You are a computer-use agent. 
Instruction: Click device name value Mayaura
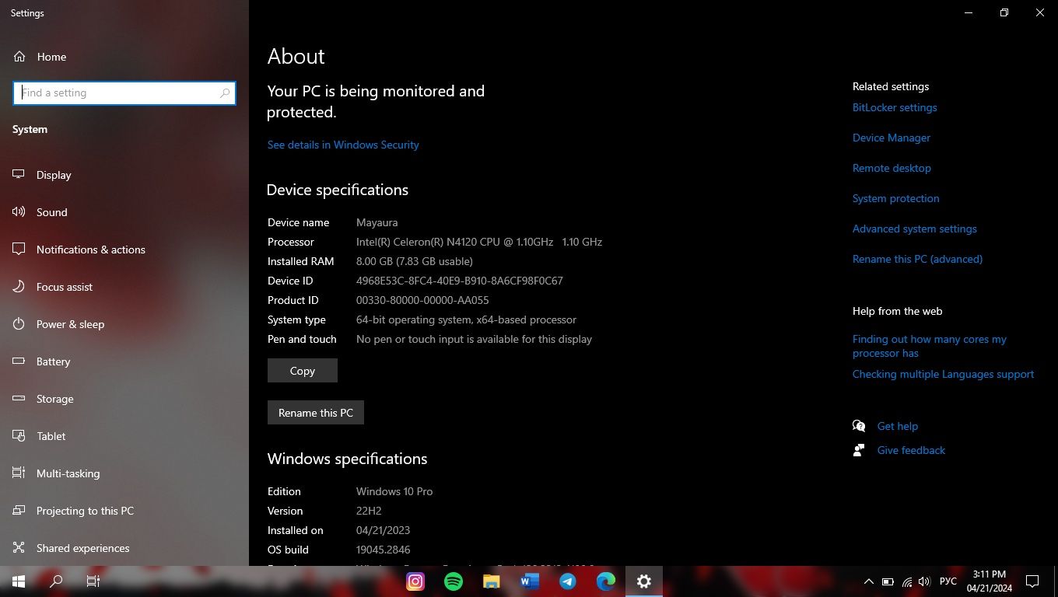pos(377,222)
